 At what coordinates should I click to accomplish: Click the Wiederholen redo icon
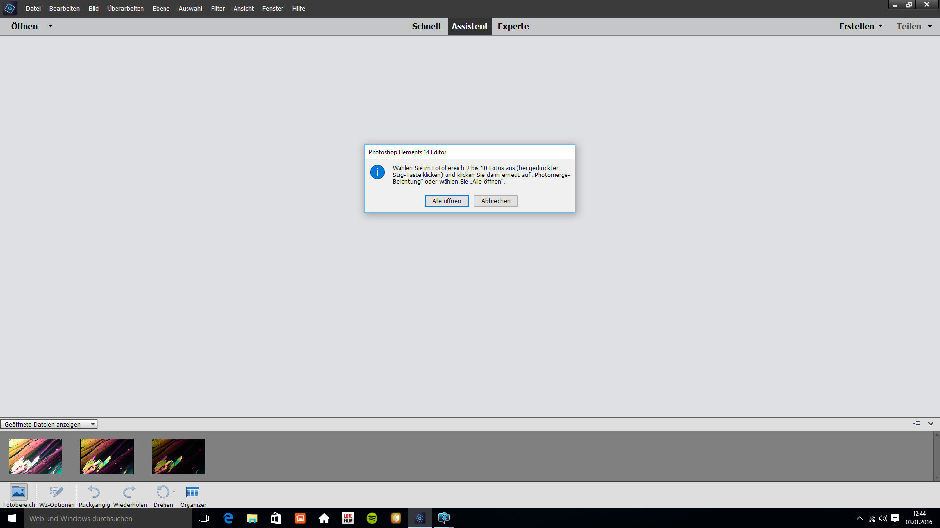click(130, 492)
